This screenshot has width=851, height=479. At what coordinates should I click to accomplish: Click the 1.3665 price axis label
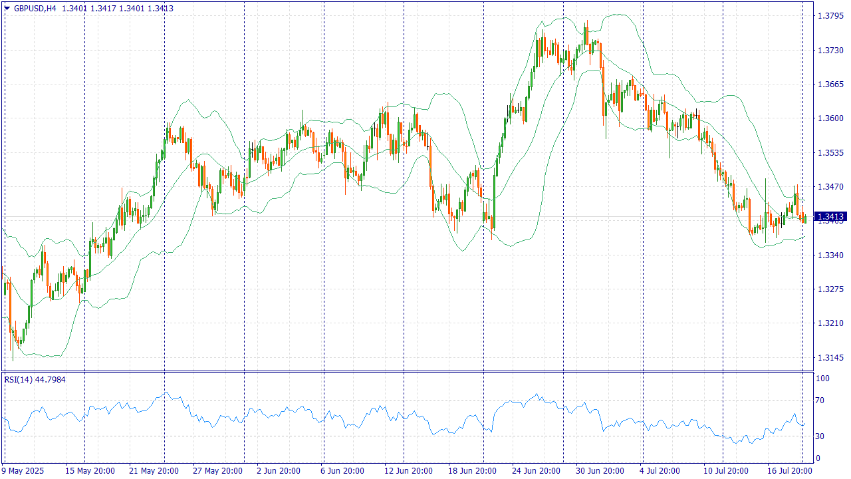point(830,84)
